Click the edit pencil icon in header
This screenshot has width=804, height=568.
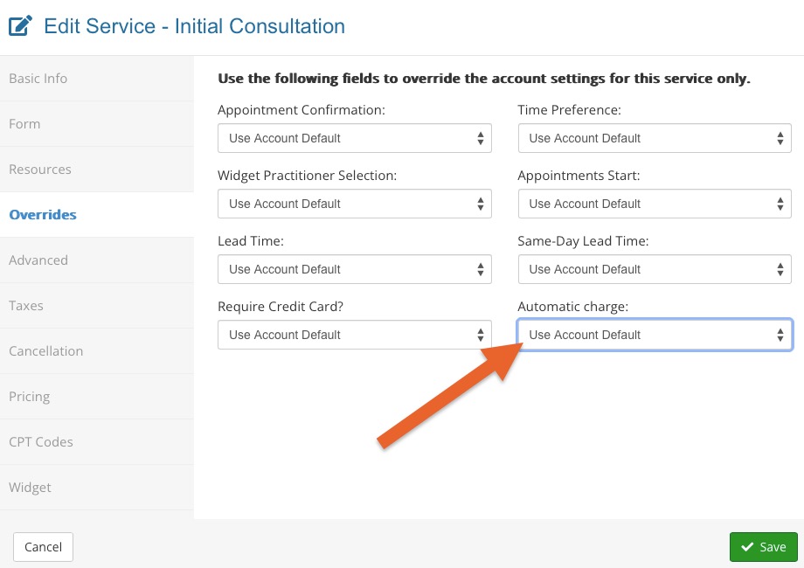point(20,25)
